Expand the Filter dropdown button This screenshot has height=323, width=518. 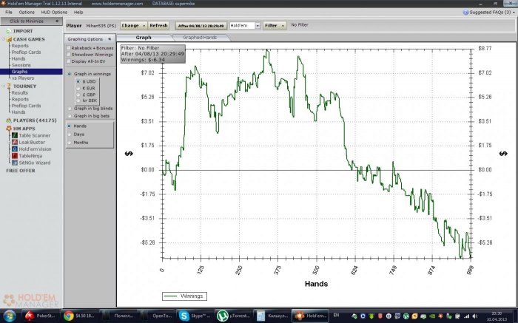(x=275, y=25)
